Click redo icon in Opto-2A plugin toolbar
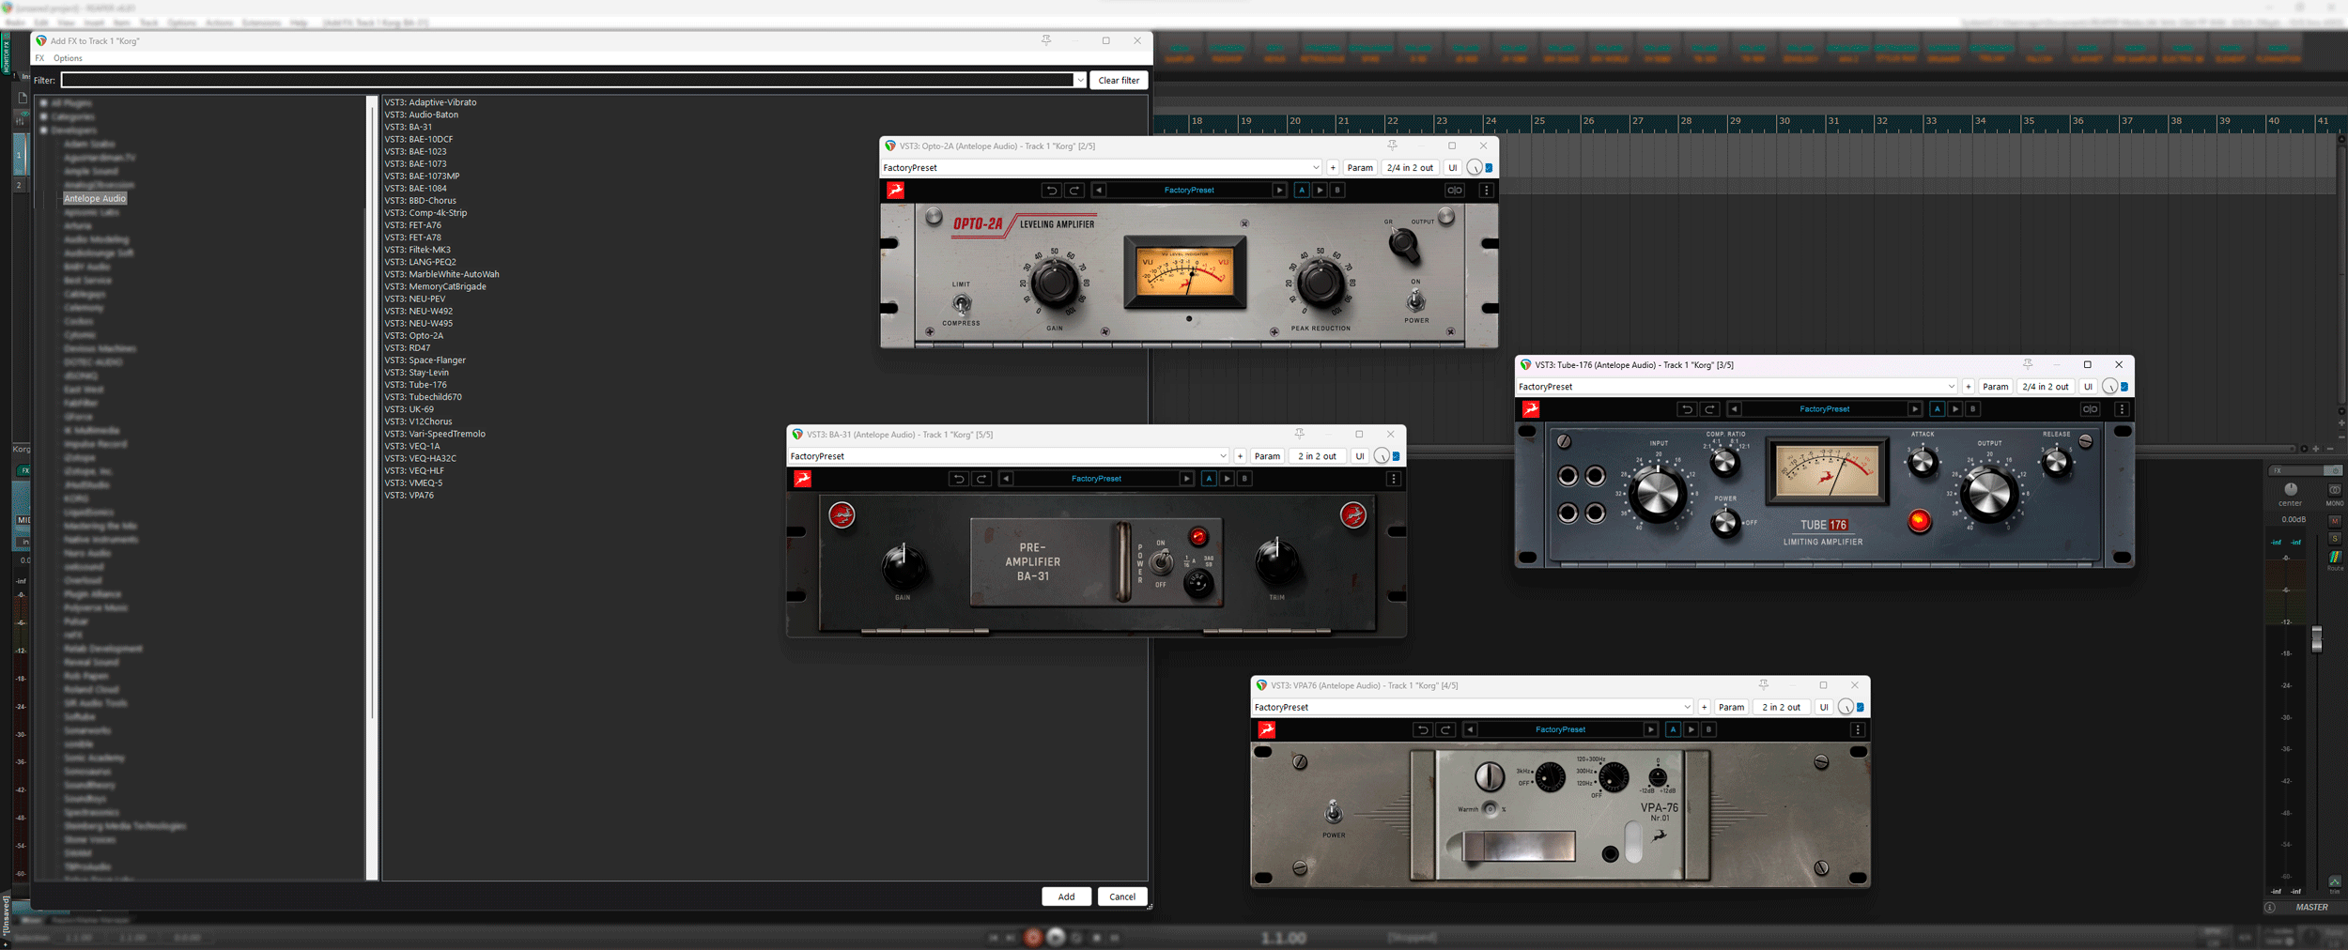The image size is (2348, 950). (x=1074, y=191)
